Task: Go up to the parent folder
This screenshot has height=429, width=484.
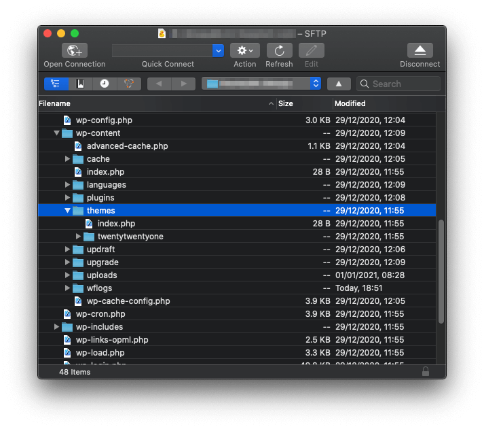Action: (x=339, y=84)
